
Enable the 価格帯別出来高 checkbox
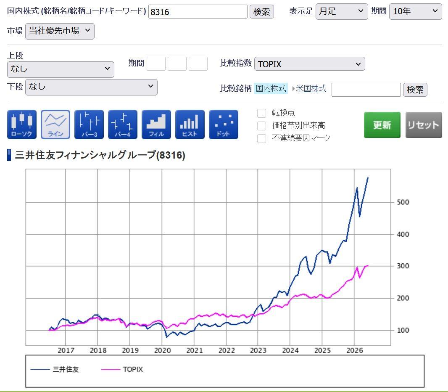click(x=261, y=125)
